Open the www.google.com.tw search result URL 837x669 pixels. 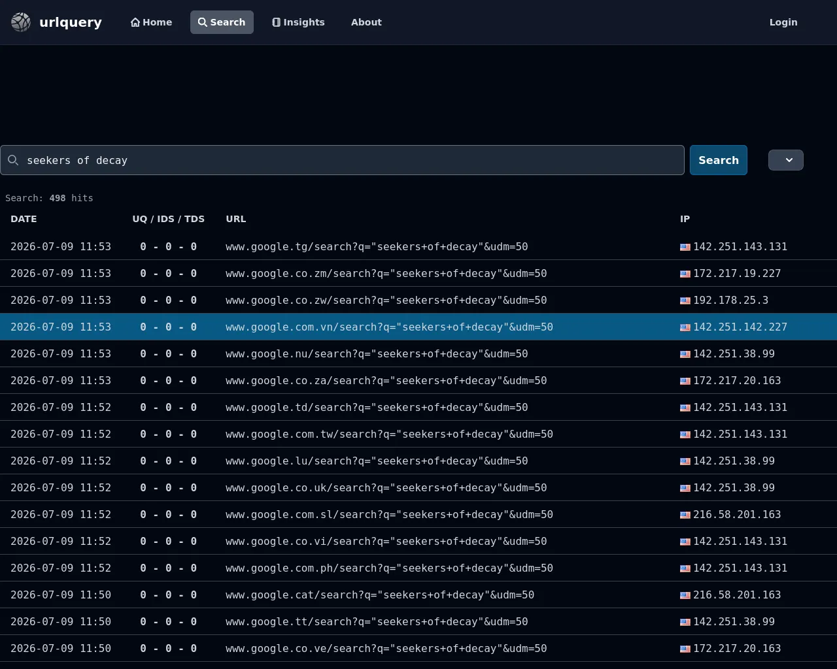389,434
